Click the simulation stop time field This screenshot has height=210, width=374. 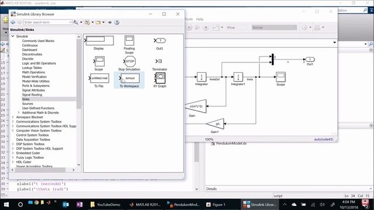pyautogui.click(x=236, y=27)
